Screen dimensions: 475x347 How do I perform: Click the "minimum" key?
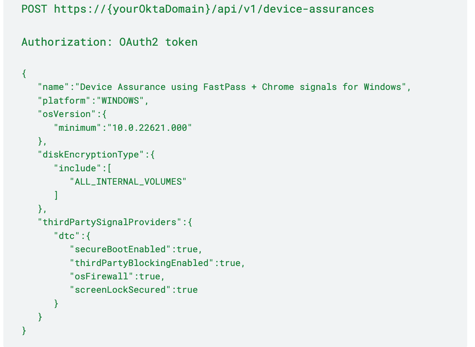(x=77, y=128)
